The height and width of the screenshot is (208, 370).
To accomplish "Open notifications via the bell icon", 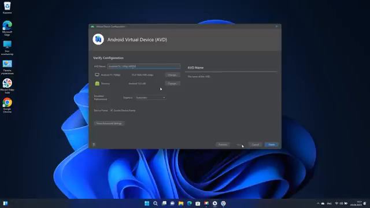I will 365,203.
